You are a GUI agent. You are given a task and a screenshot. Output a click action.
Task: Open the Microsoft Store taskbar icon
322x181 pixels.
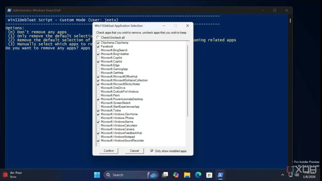point(209,175)
